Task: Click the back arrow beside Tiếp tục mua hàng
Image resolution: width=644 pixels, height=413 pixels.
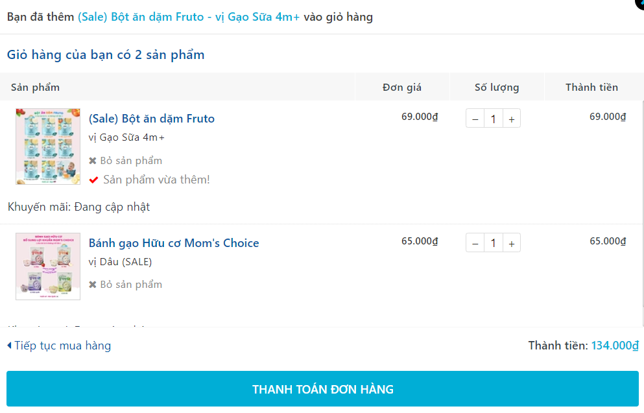Action: click(x=9, y=346)
